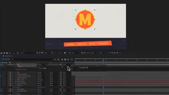Screen dimensions: 169x95
Task: Open the graph editor icon in timeline
Action: point(72,59)
